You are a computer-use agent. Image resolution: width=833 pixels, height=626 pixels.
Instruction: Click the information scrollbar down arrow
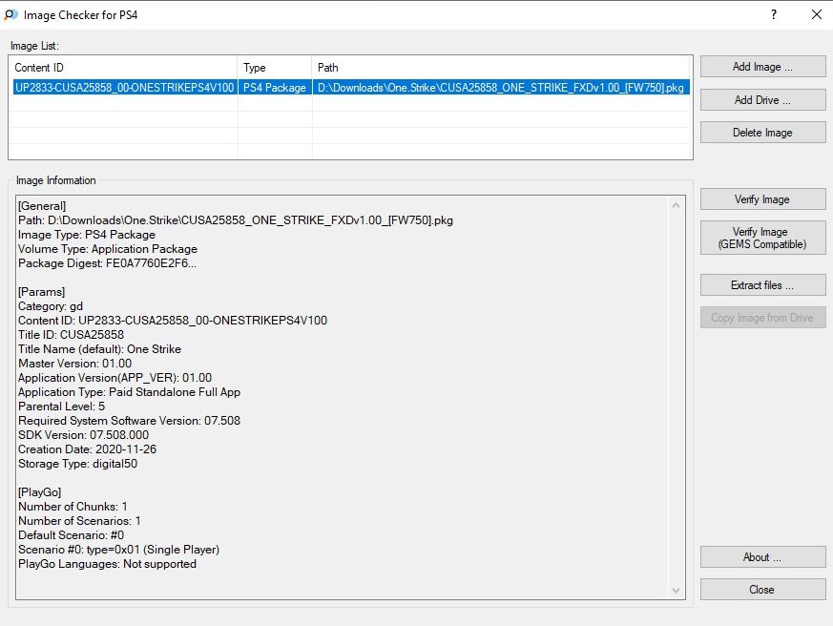(x=676, y=591)
